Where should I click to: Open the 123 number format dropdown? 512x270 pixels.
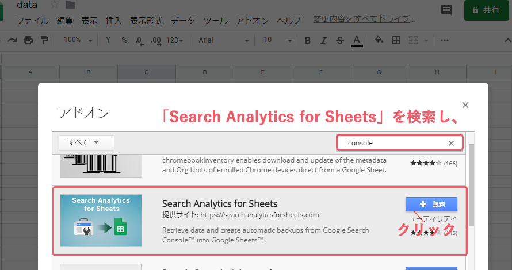(175, 40)
